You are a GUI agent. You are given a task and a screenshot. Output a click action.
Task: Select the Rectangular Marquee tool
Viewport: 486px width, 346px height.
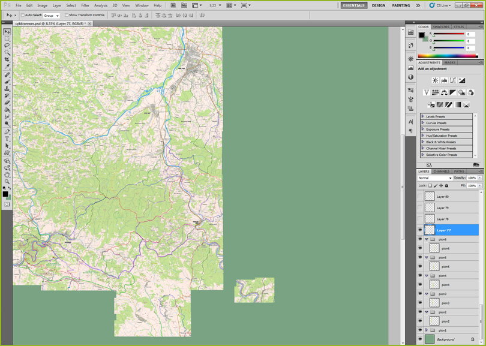pyautogui.click(x=7, y=39)
